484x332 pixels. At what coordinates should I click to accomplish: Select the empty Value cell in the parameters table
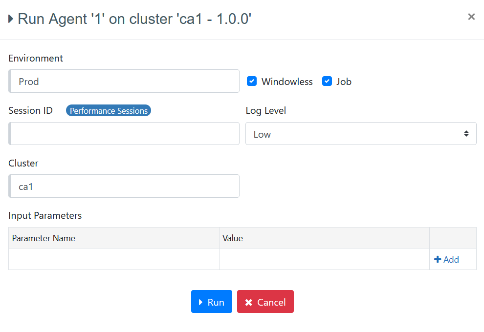tap(324, 259)
